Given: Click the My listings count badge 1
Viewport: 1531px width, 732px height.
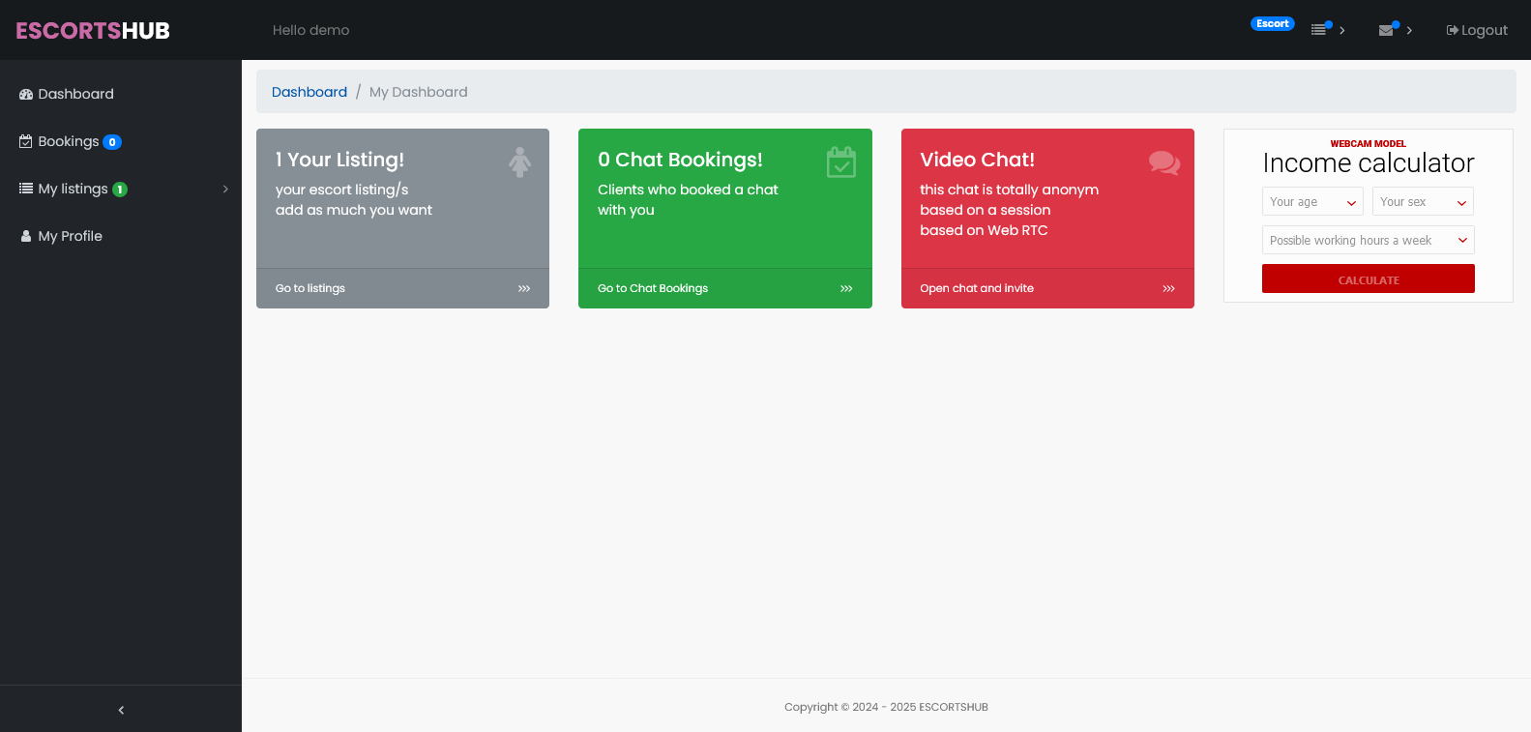Looking at the screenshot, I should (120, 190).
